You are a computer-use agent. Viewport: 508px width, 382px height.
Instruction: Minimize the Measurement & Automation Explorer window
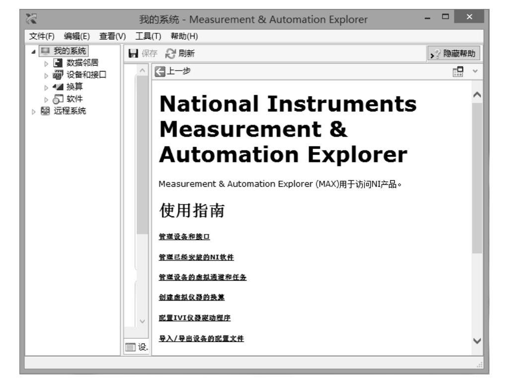[427, 17]
